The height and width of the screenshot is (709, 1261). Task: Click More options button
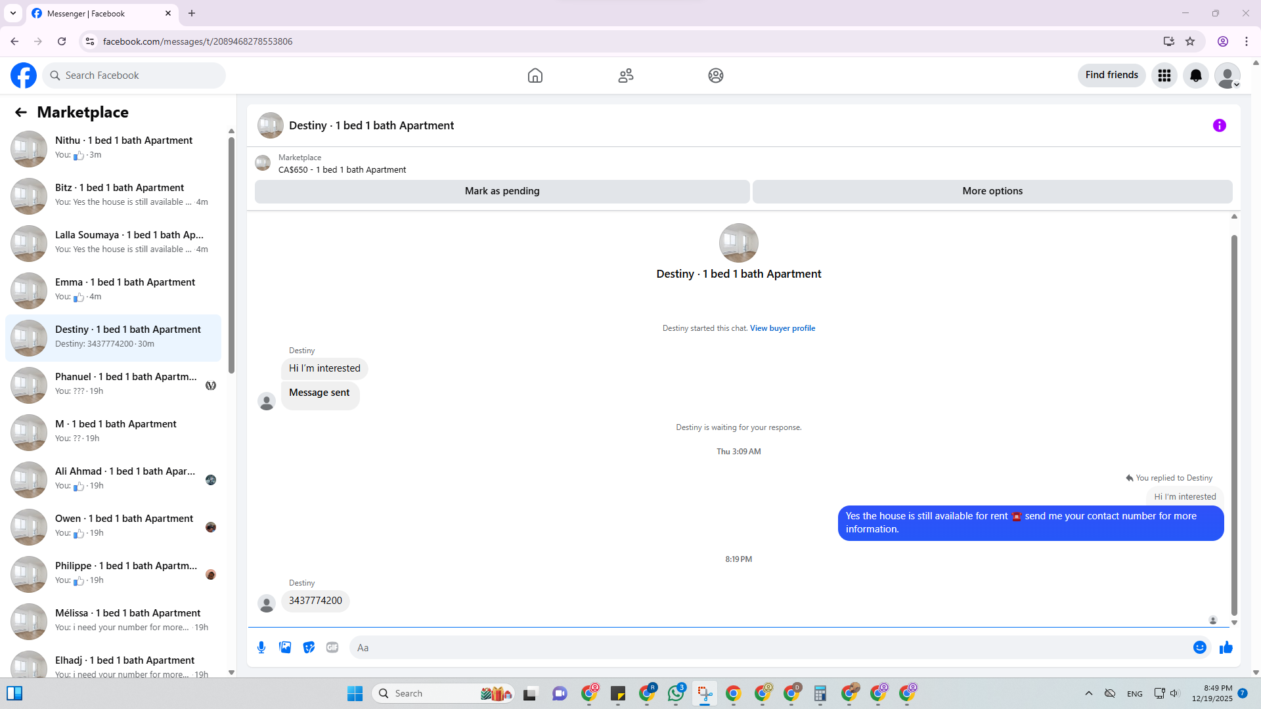(992, 191)
